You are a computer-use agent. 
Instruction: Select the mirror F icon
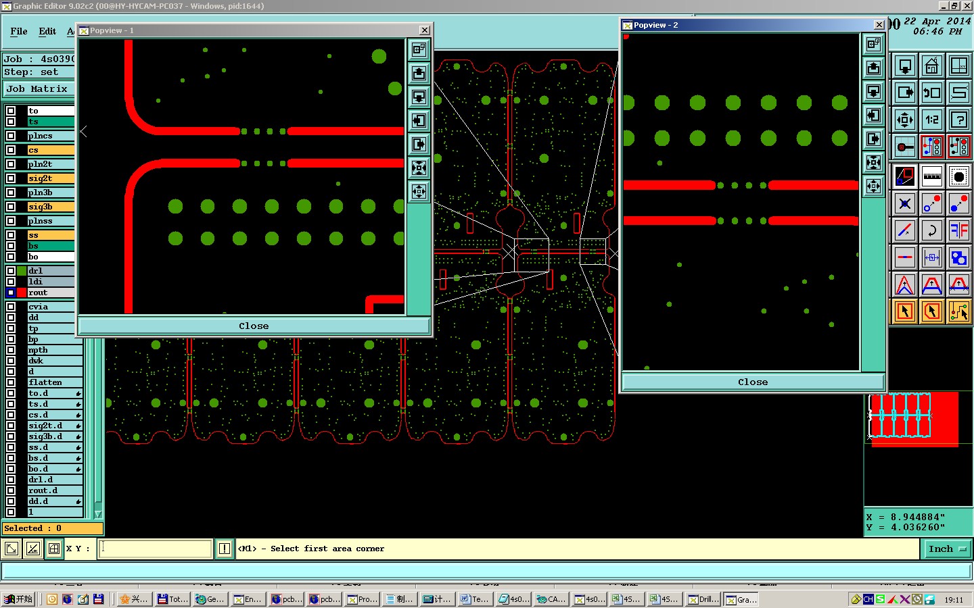click(958, 230)
